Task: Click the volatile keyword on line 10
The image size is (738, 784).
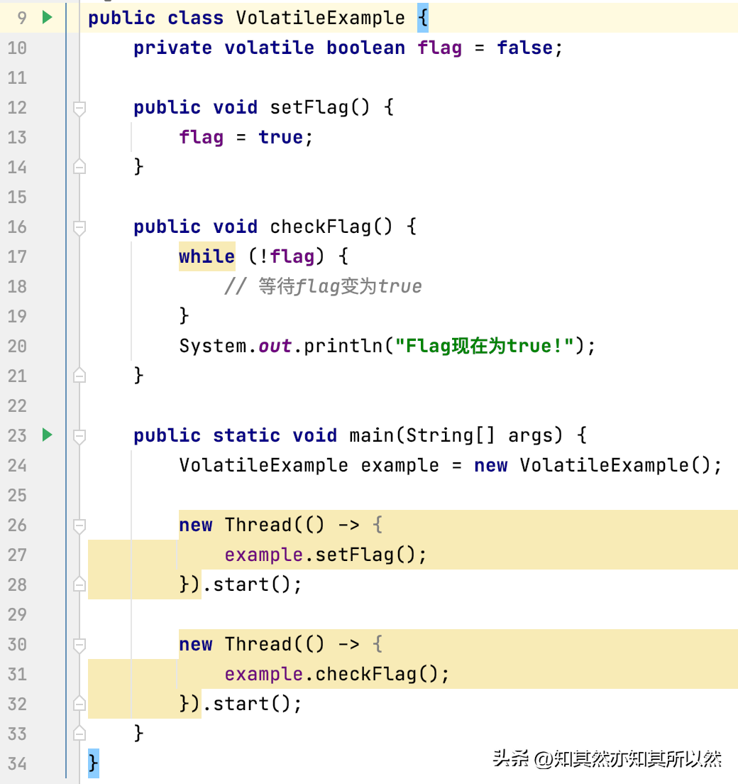Action: coord(270,48)
